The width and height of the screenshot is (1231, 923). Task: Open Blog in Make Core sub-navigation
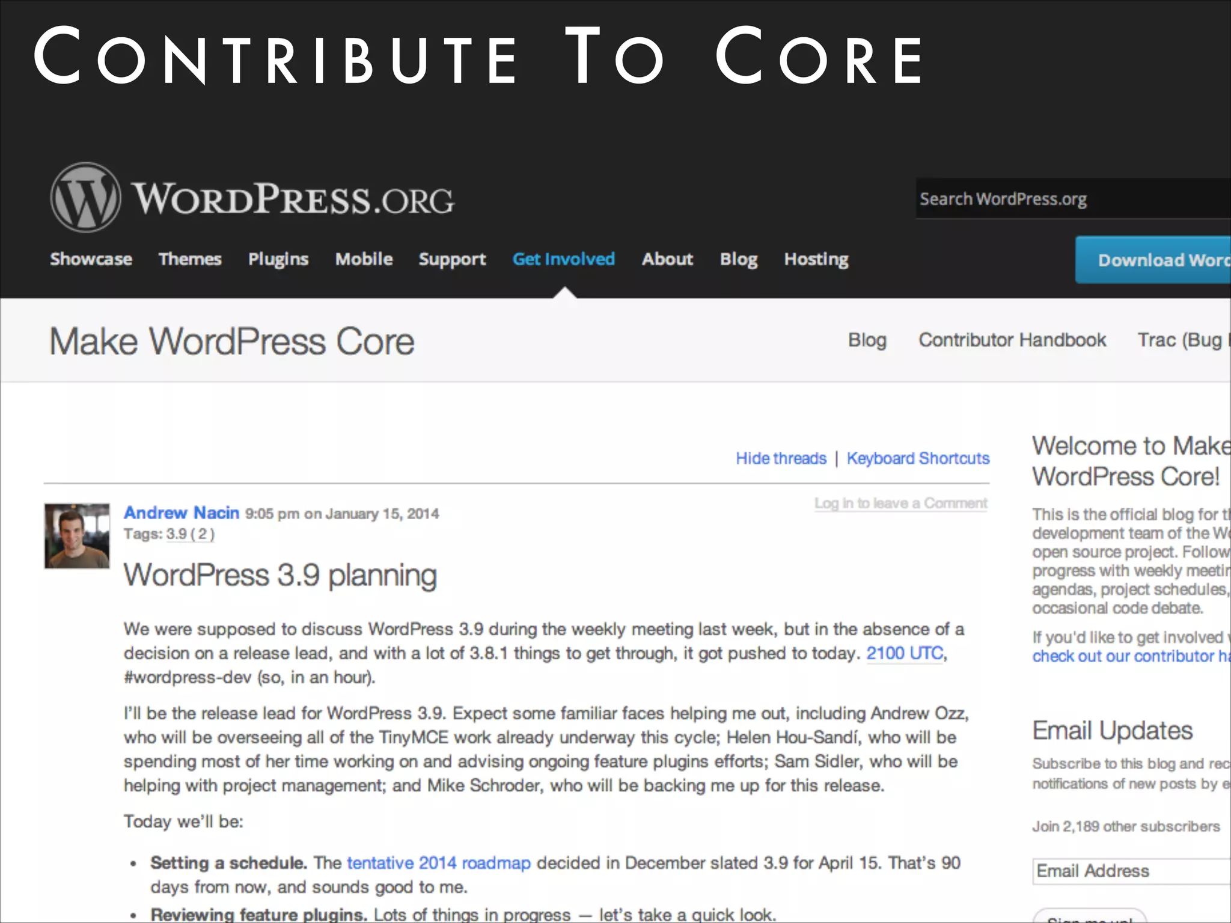[867, 340]
